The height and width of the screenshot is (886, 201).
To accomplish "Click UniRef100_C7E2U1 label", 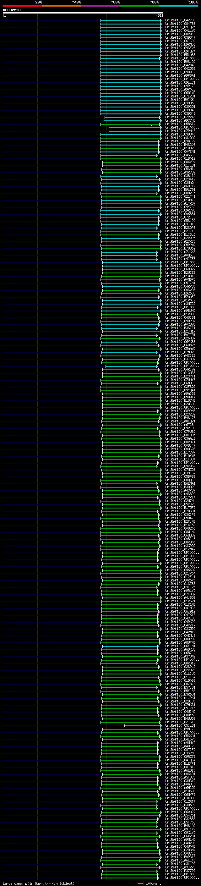I will (180, 96).
